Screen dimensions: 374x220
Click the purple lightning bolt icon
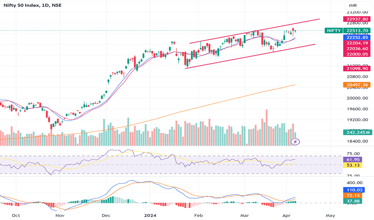point(295,142)
